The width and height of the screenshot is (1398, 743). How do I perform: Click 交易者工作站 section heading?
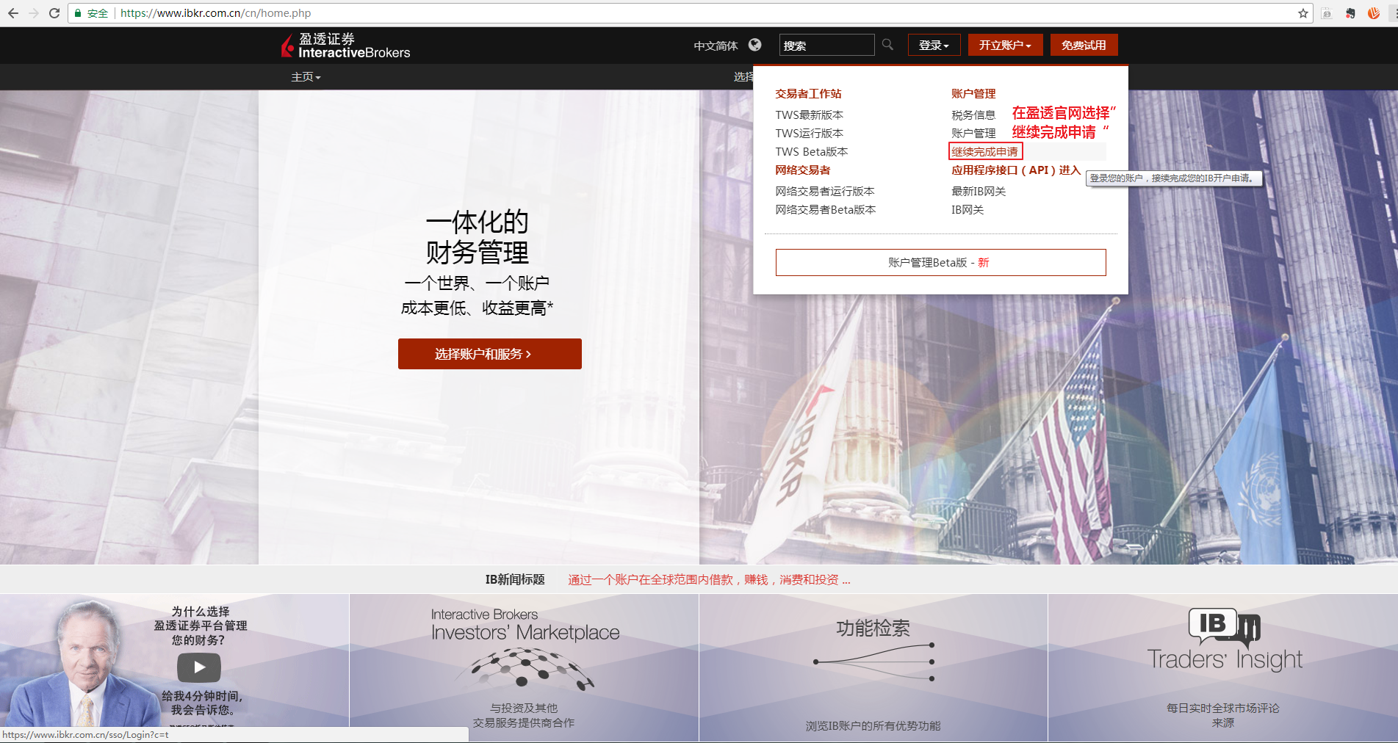808,93
